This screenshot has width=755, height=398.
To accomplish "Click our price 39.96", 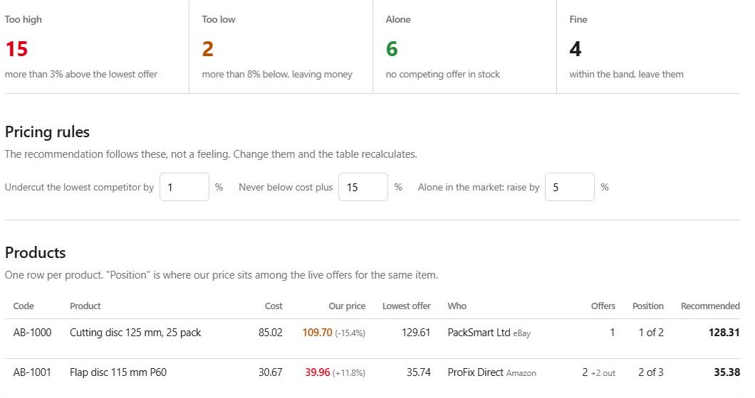I will [317, 372].
